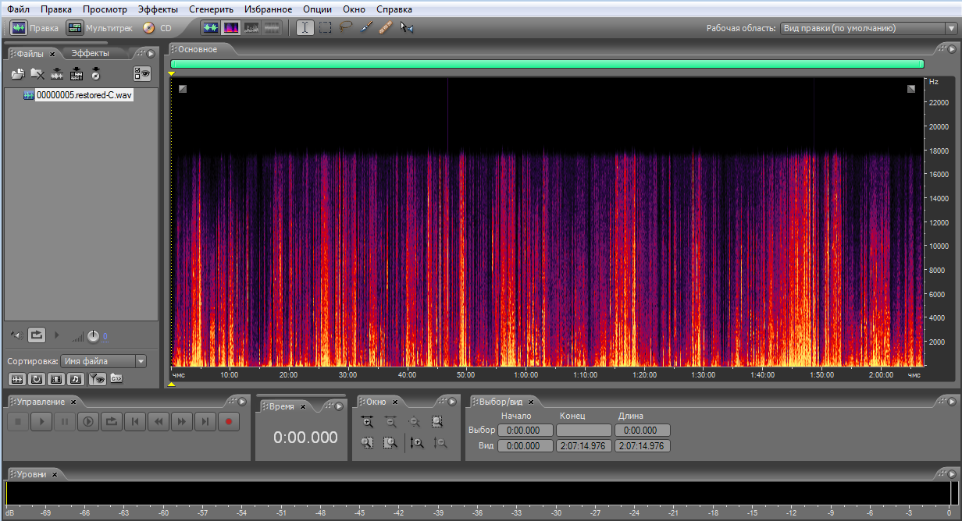
Task: Switch to the Эффекты panel tab
Action: point(90,54)
